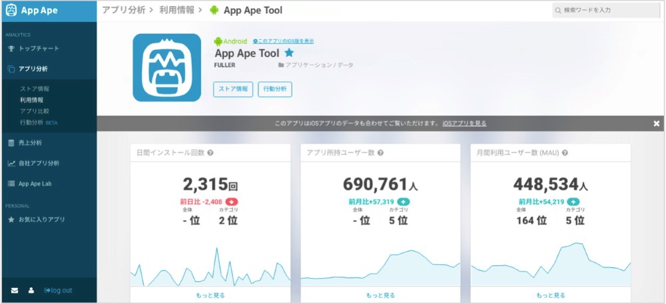This screenshot has width=666, height=304.
Task: Click the green Android platform label
Action: [230, 41]
